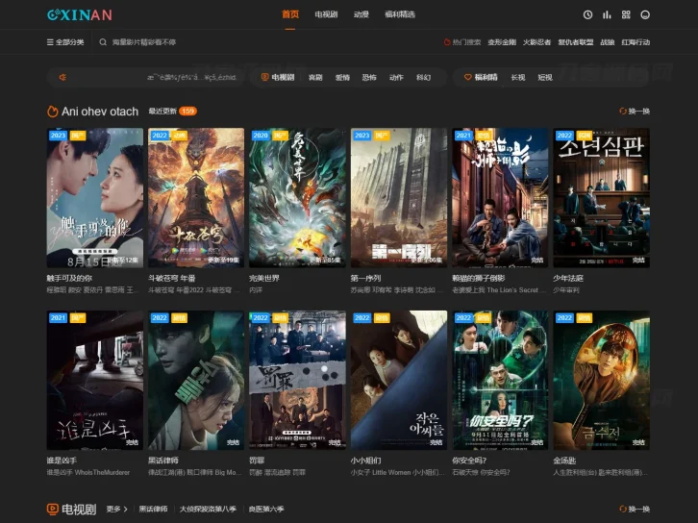The image size is (698, 523).
Task: Open the 完美世界 poster
Action: (x=297, y=198)
